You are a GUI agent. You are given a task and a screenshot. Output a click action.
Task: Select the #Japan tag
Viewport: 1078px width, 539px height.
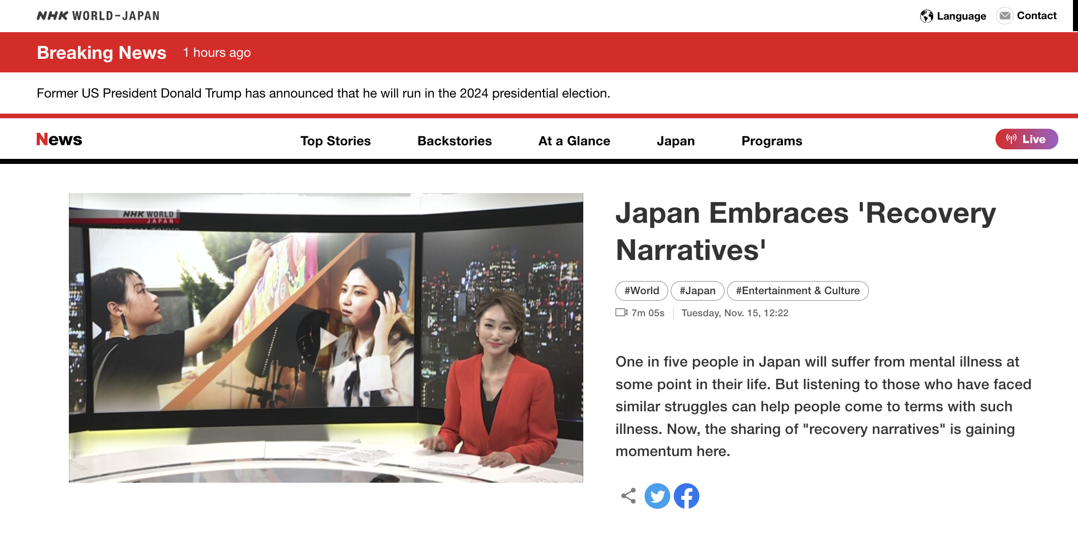[x=697, y=291]
